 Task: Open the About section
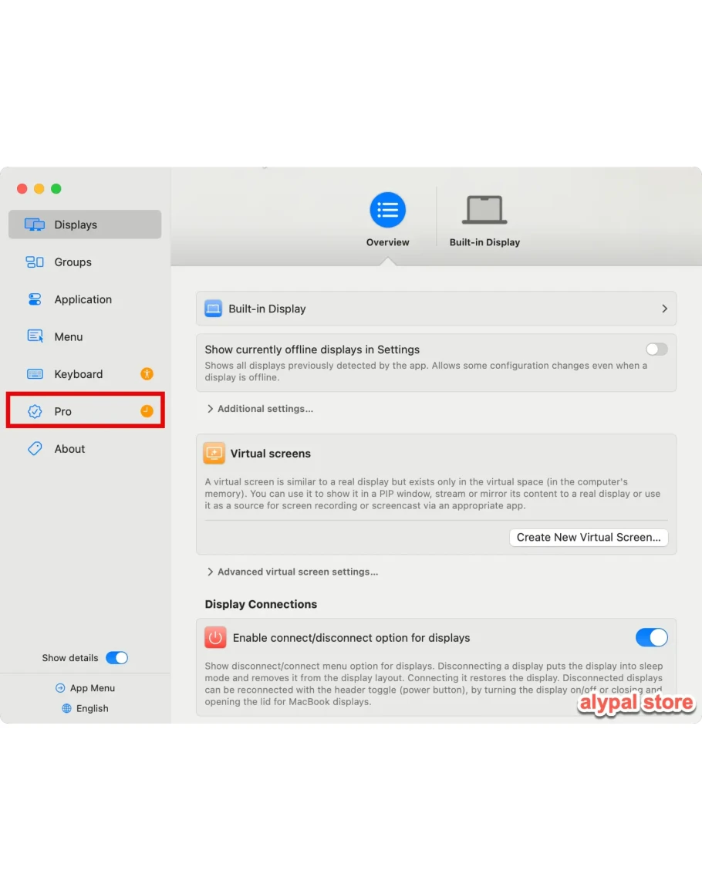(85, 449)
